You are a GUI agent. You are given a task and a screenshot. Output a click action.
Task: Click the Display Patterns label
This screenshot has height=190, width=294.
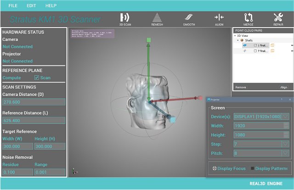(x=271, y=168)
